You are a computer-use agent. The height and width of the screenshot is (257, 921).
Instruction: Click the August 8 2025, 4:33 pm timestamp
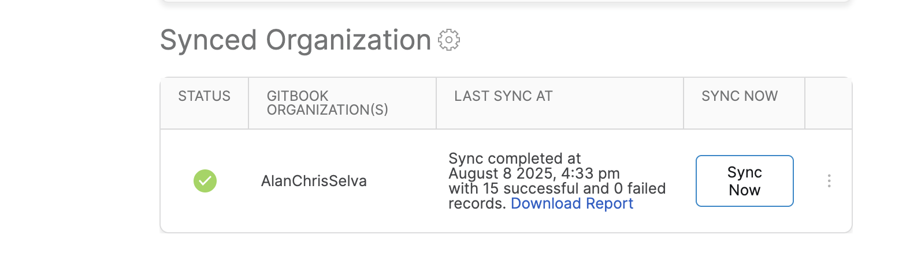[x=534, y=173]
